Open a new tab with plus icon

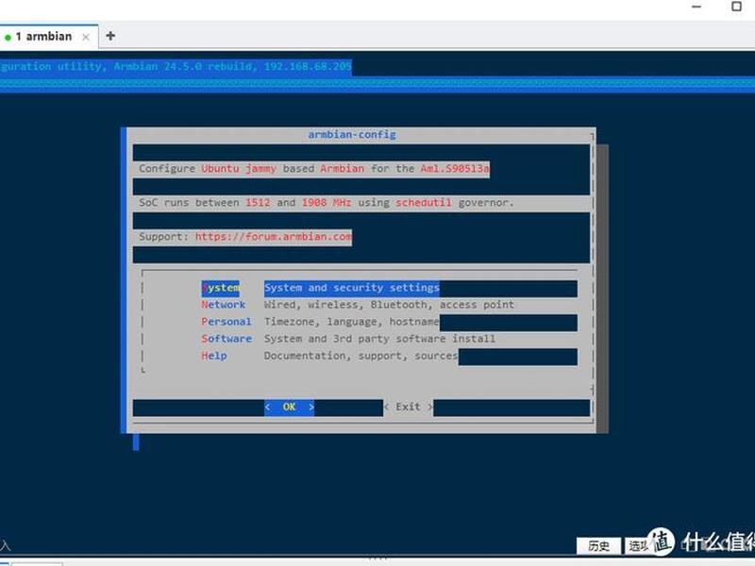(110, 36)
